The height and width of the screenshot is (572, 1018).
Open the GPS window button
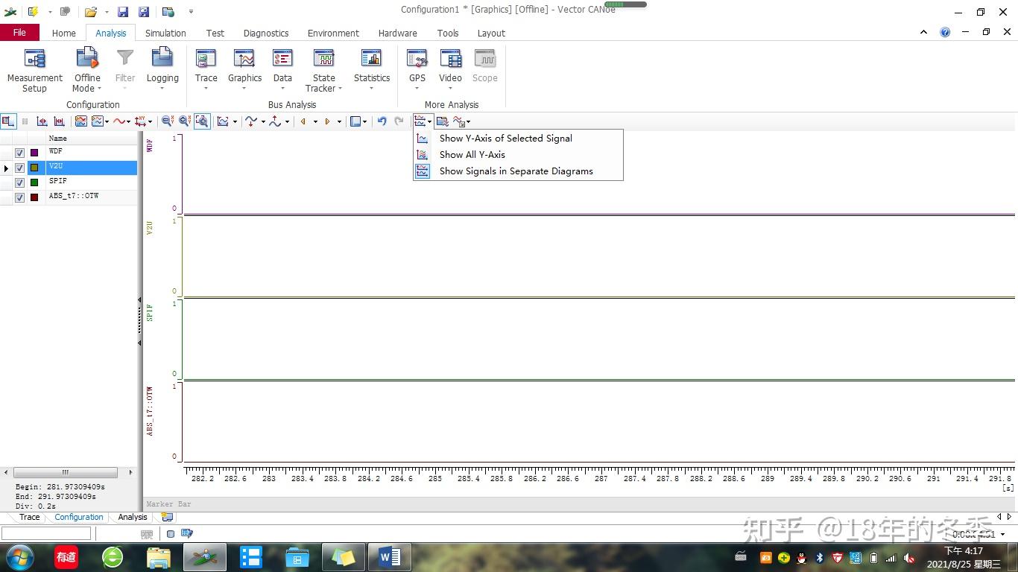(x=417, y=71)
